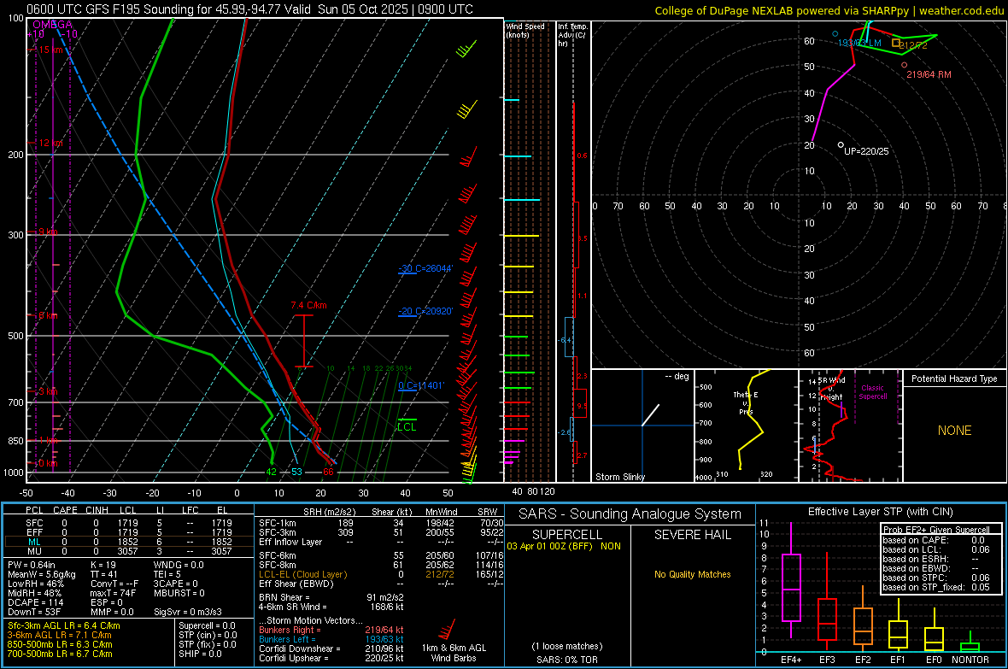Click the SFC-3km shear row
Image resolution: width=1008 pixels, height=669 pixels.
(381, 532)
